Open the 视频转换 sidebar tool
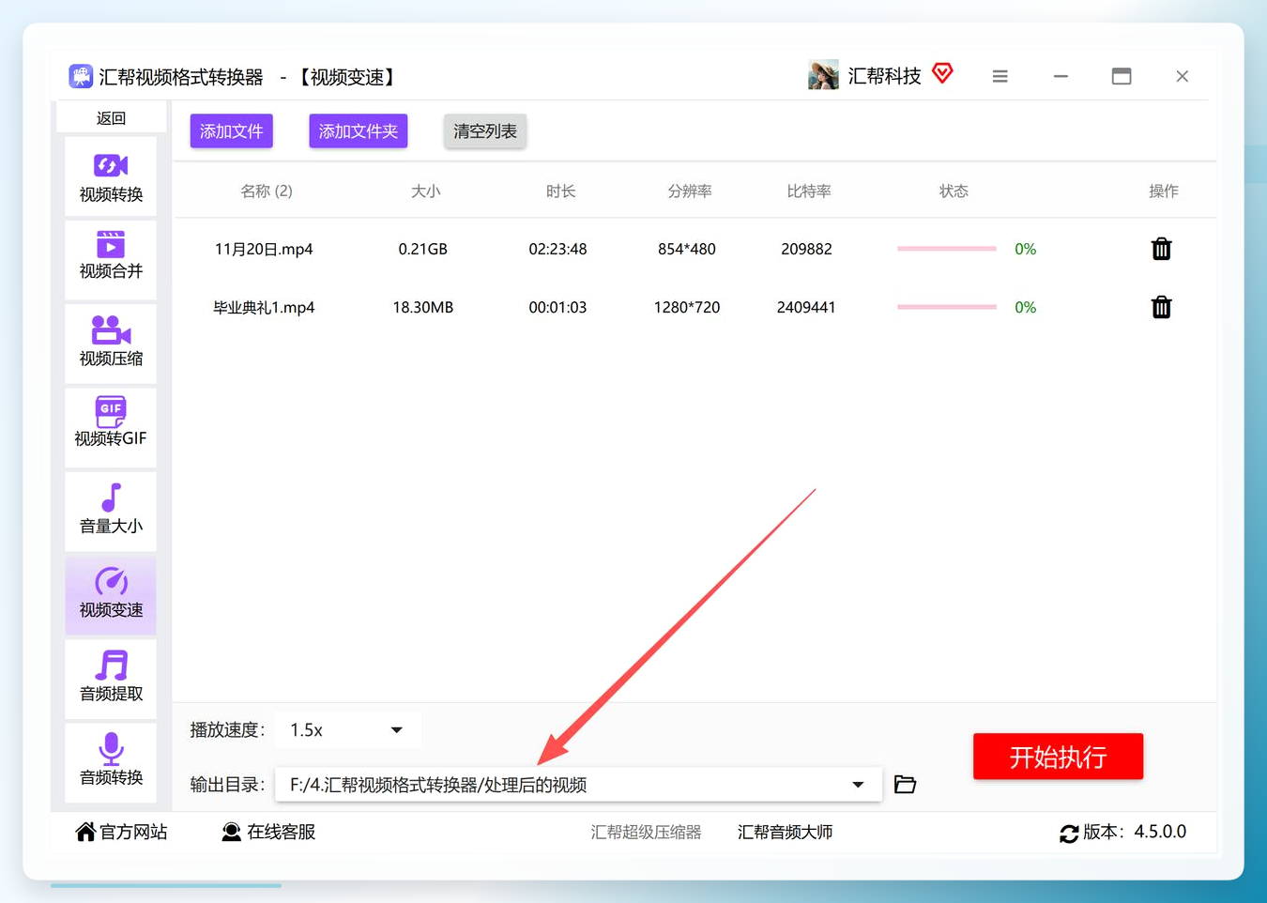1267x903 pixels. pos(111,176)
